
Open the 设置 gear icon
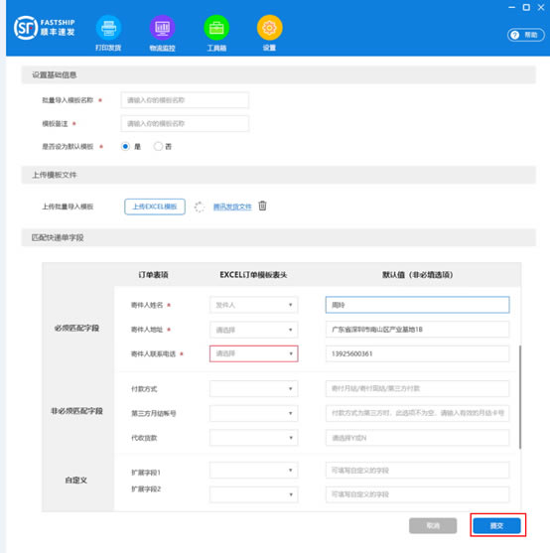tap(270, 28)
